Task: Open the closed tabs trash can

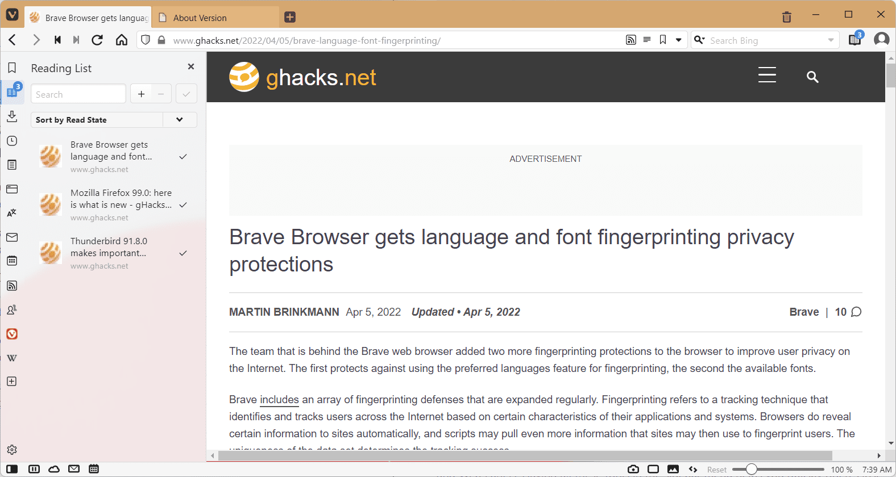Action: [x=787, y=17]
